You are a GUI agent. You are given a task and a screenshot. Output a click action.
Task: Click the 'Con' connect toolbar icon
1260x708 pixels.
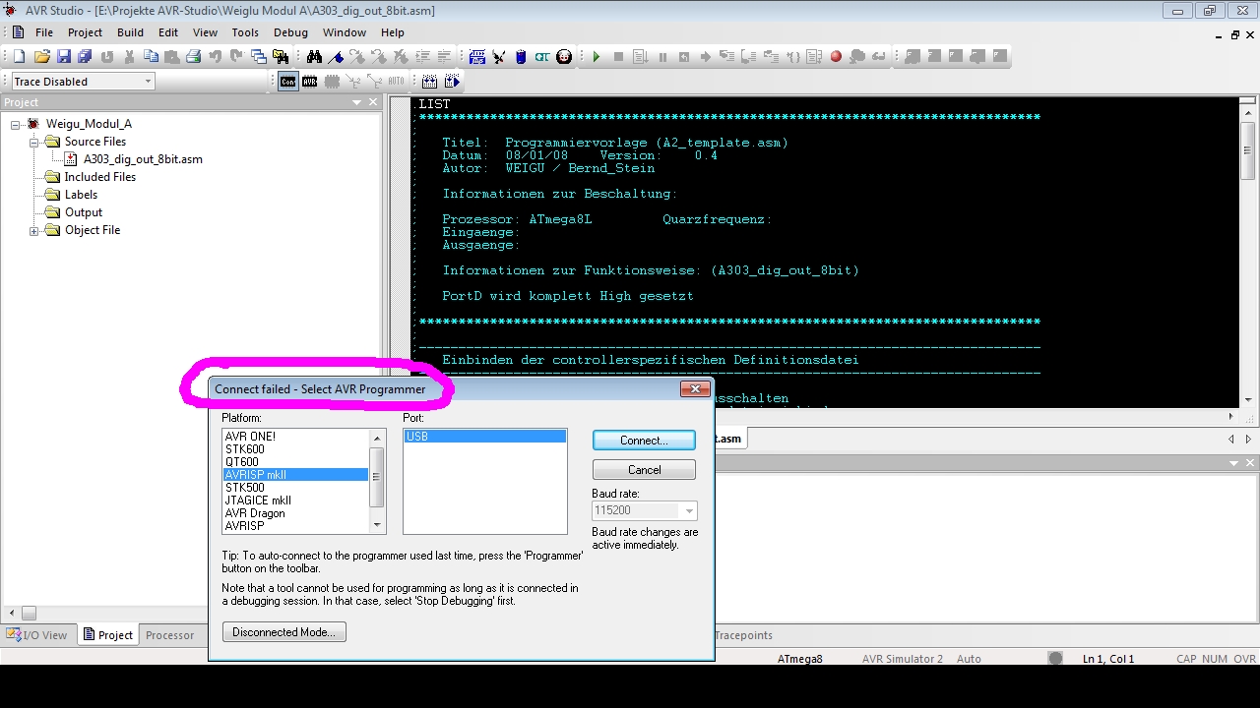[x=287, y=82]
